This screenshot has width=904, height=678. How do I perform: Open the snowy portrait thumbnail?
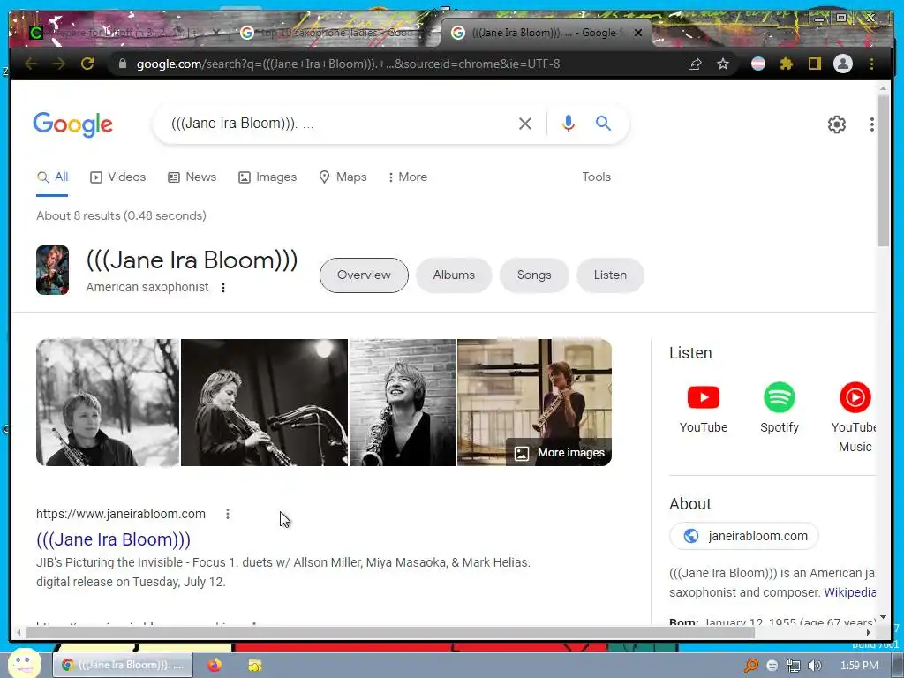107,403
